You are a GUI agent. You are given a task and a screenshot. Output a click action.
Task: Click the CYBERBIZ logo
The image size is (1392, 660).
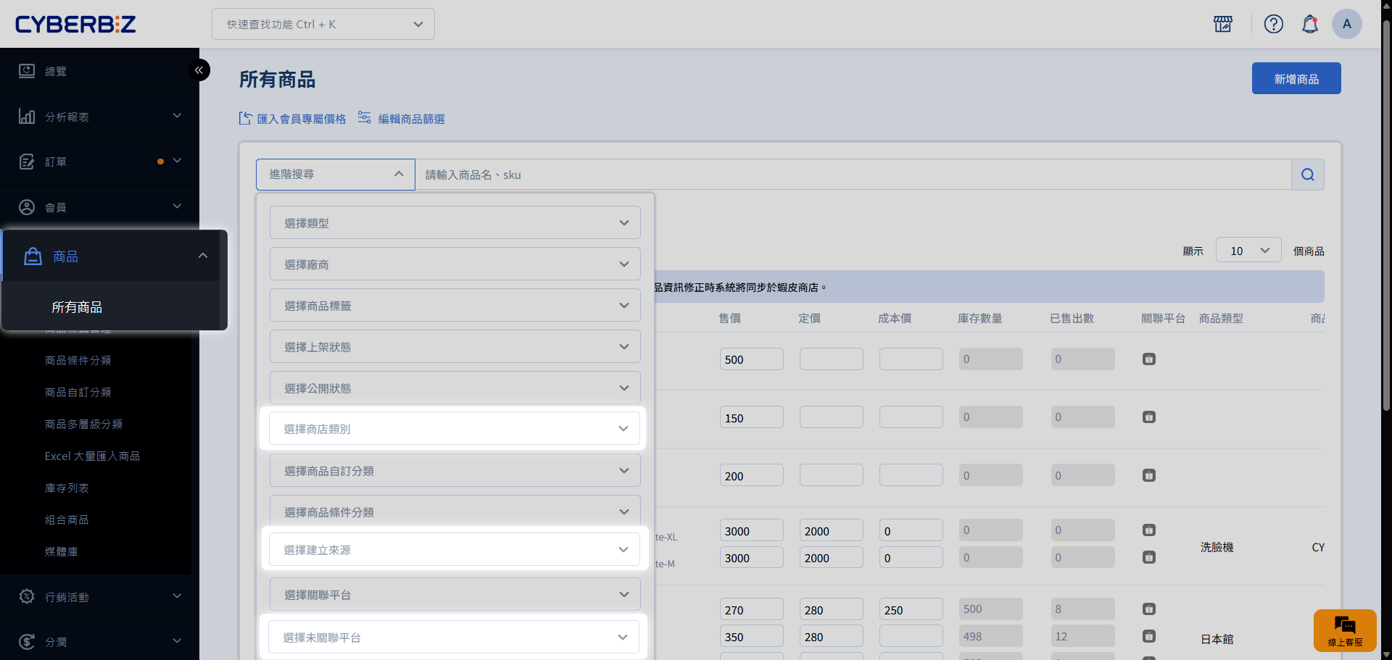coord(75,24)
